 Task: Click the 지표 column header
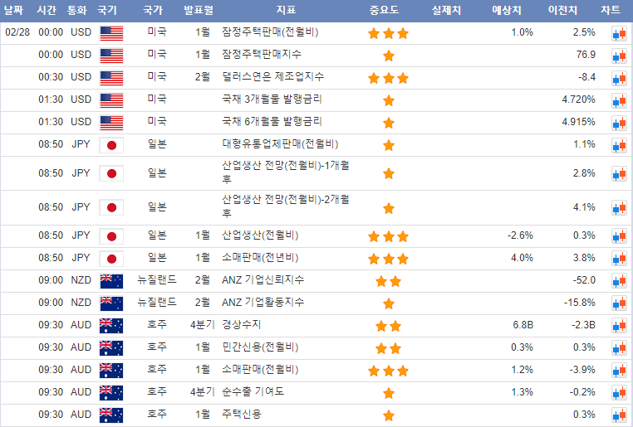click(x=286, y=11)
